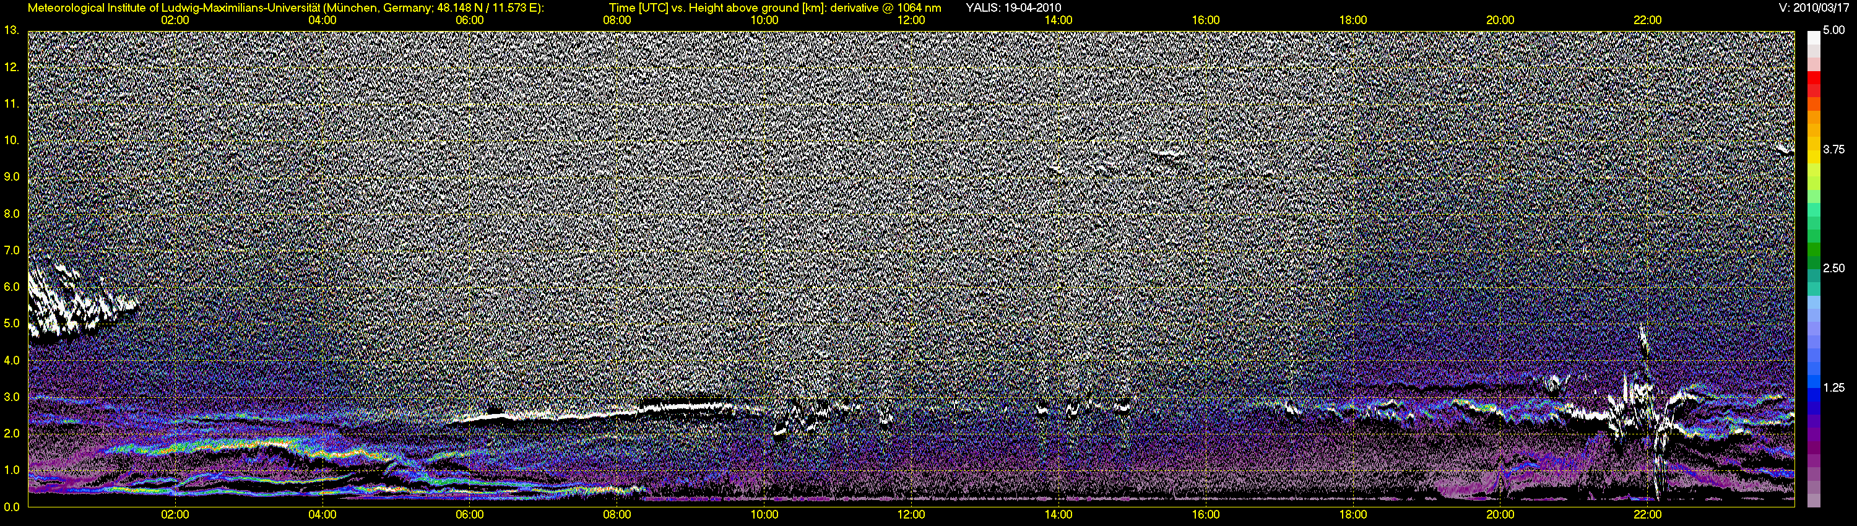This screenshot has width=1857, height=526.
Task: Click the 2.0 height axis label
Action: (12, 433)
